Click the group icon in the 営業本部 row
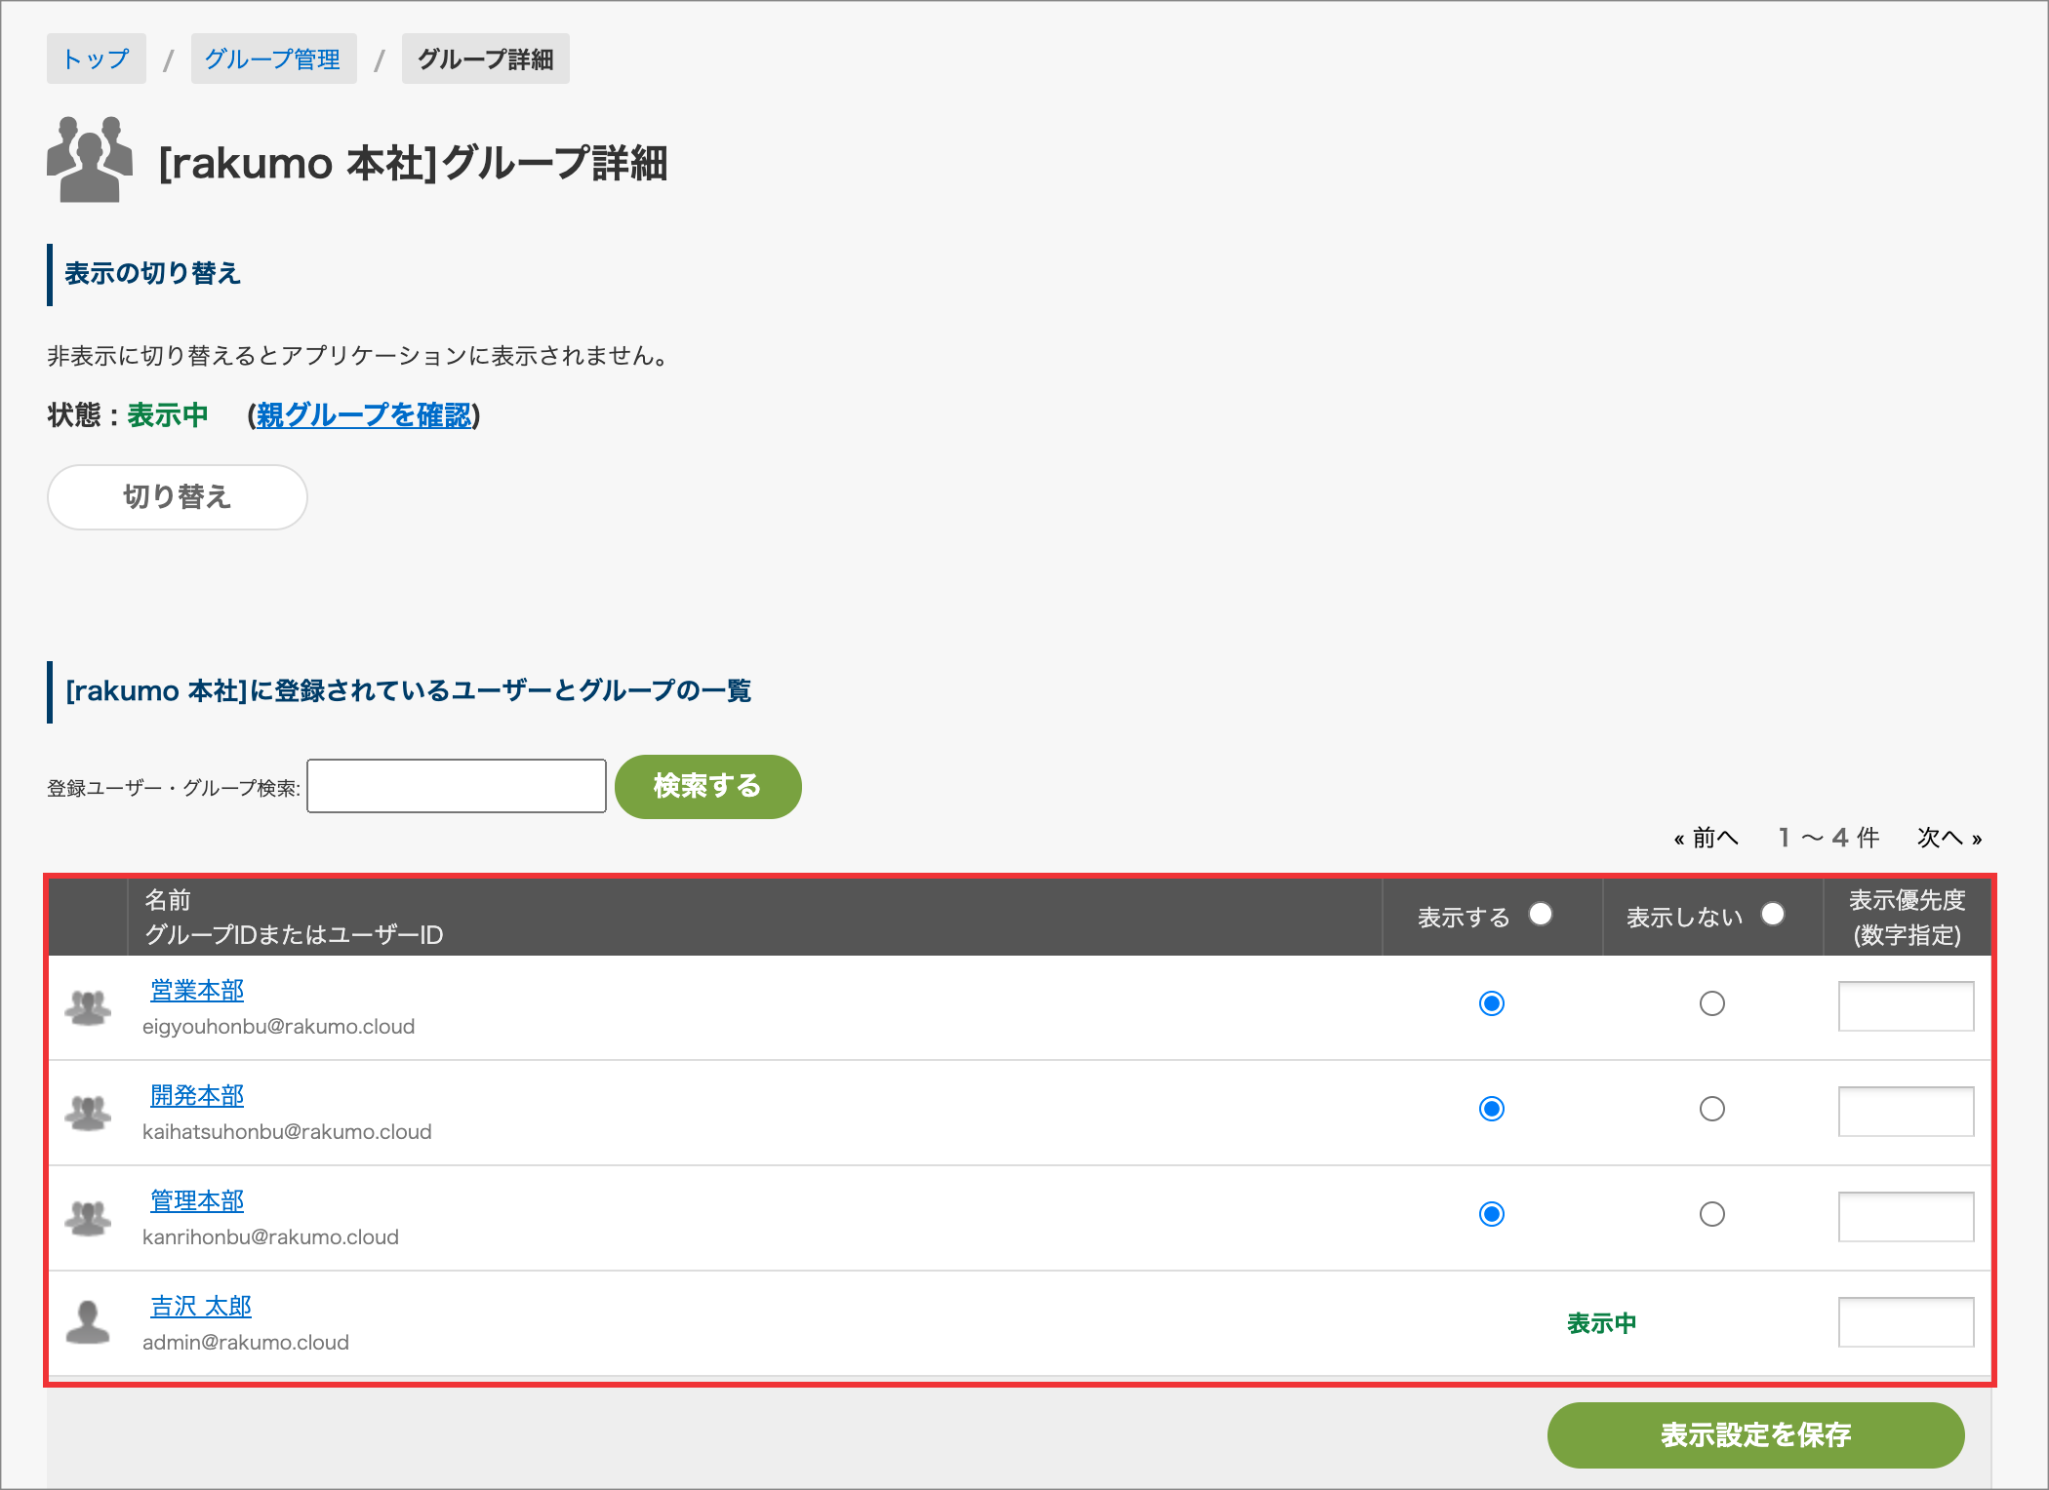The image size is (2049, 1490). click(x=88, y=1007)
